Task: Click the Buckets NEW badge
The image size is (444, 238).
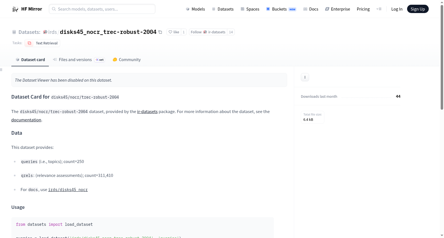Action: (x=292, y=9)
